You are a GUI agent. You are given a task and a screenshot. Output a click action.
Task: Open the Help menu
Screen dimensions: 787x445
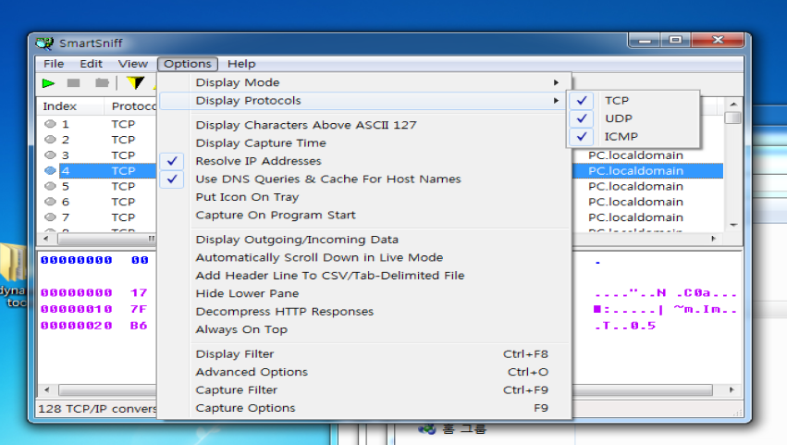[241, 64]
